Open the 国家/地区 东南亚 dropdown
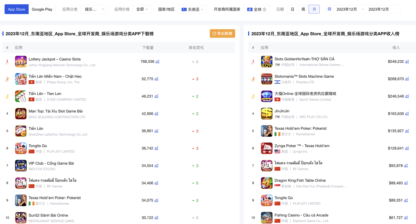This screenshot has width=416, height=224. click(192, 9)
